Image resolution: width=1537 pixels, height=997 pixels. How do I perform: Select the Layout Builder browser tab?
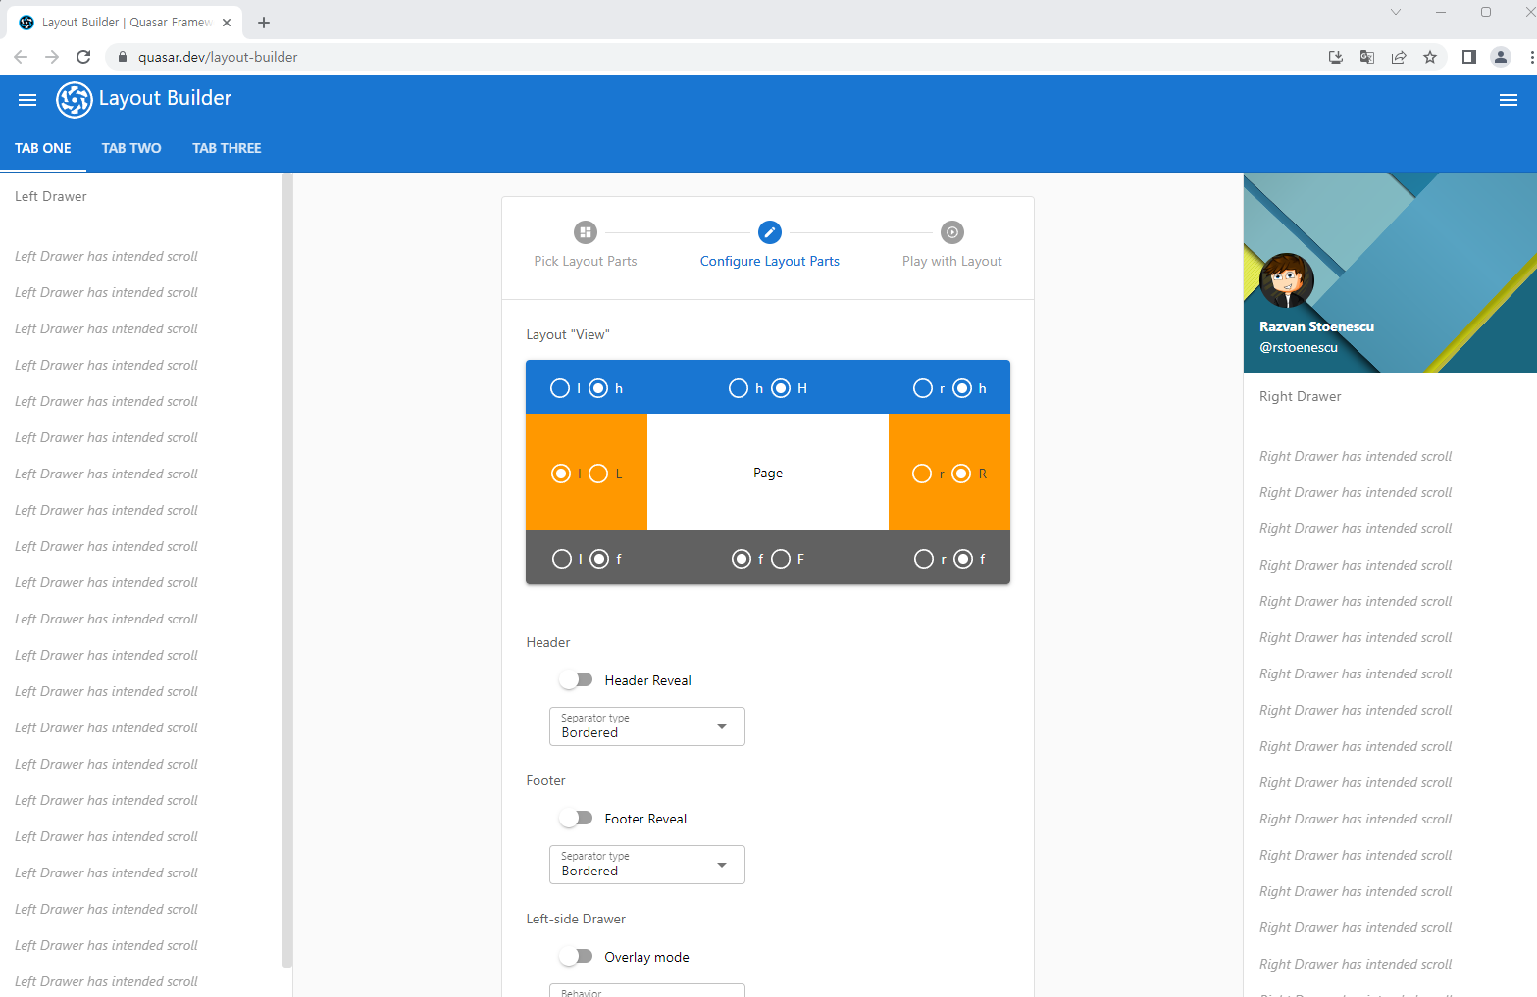click(126, 23)
